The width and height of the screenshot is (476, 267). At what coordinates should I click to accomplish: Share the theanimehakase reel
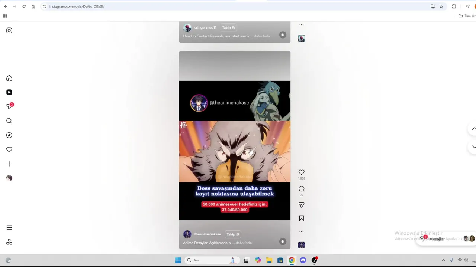pyautogui.click(x=302, y=205)
